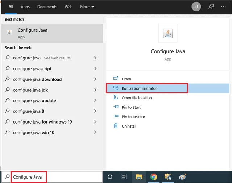Select the 'configure java 8' suggestion
This screenshot has height=183, width=232.
[x=51, y=111]
